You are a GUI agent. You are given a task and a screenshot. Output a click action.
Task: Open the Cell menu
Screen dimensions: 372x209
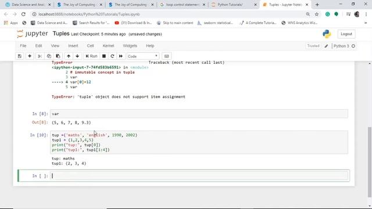click(x=91, y=46)
